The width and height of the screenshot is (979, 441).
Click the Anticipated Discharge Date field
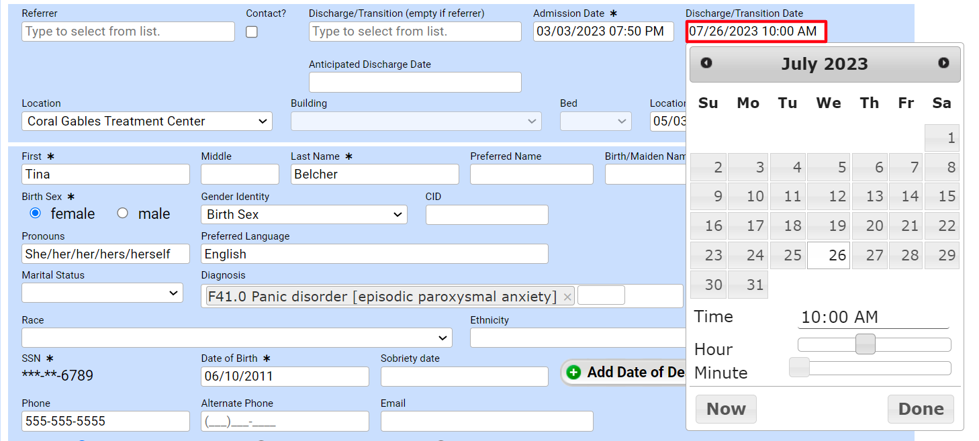415,83
